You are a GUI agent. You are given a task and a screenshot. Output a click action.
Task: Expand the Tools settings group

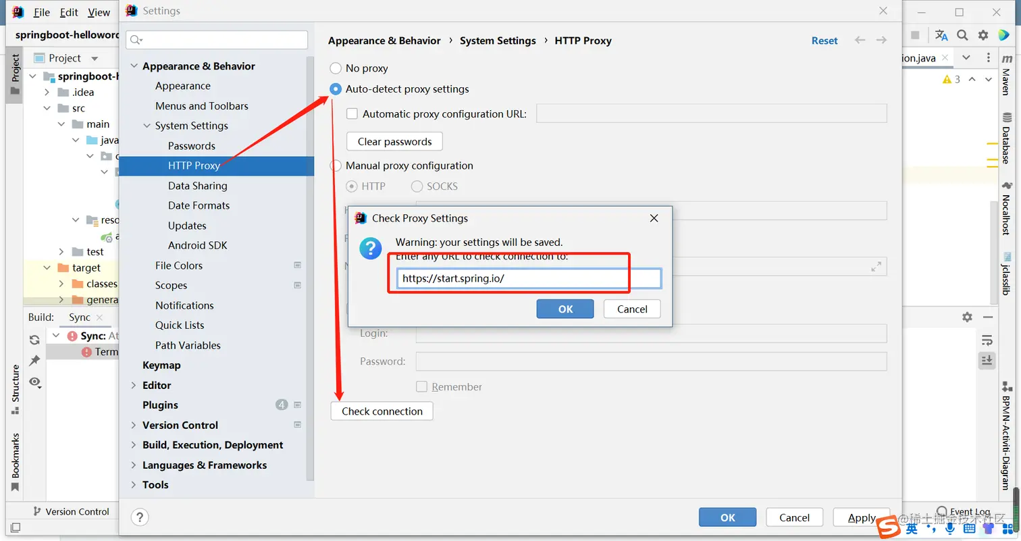pos(134,485)
